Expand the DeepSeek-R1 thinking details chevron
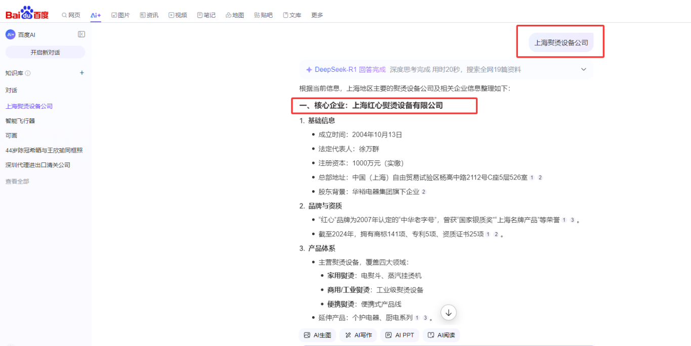The width and height of the screenshot is (691, 346). pos(583,69)
